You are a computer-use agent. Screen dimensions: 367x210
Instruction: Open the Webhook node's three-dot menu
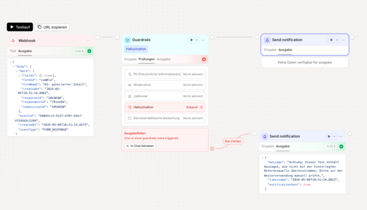point(88,40)
